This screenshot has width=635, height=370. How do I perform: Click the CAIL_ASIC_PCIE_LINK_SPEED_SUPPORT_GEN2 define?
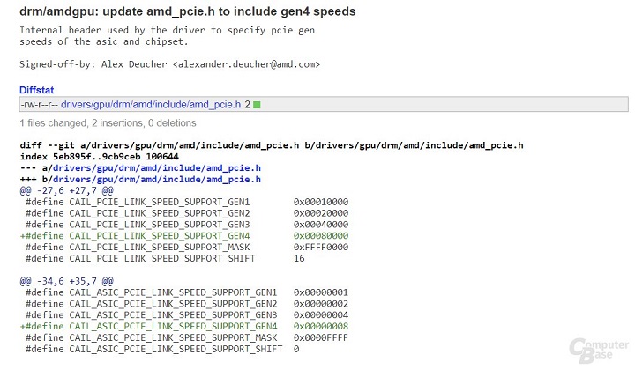(152, 304)
